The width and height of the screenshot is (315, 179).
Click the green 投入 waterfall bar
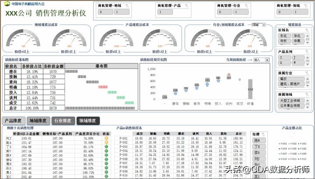click(x=112, y=92)
